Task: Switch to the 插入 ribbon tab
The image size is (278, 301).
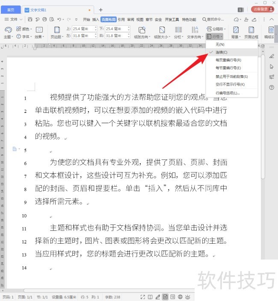Action: (x=96, y=19)
